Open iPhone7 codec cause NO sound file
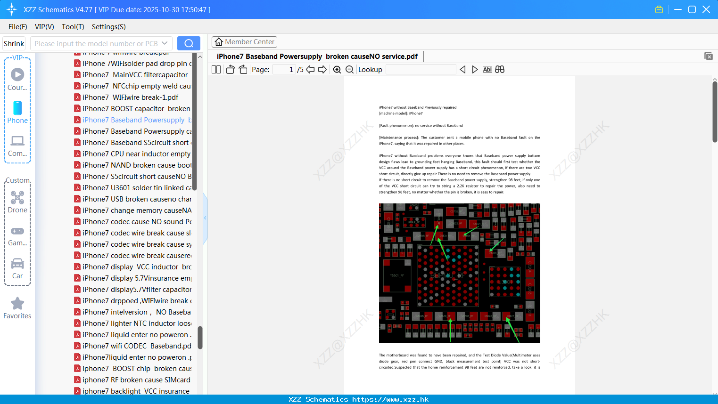718x404 pixels. pyautogui.click(x=132, y=222)
